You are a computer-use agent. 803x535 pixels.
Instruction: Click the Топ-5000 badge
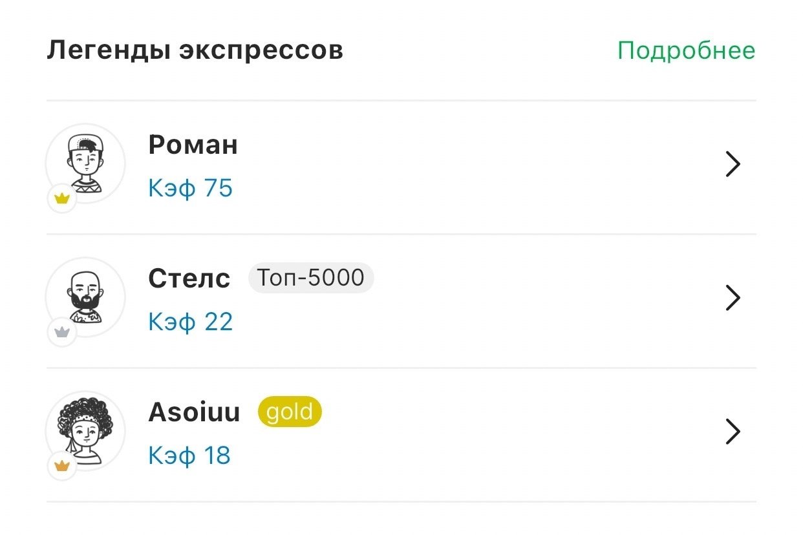310,278
